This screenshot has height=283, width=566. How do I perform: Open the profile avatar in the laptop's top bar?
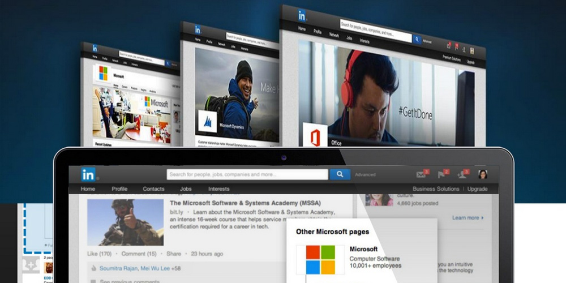(482, 174)
